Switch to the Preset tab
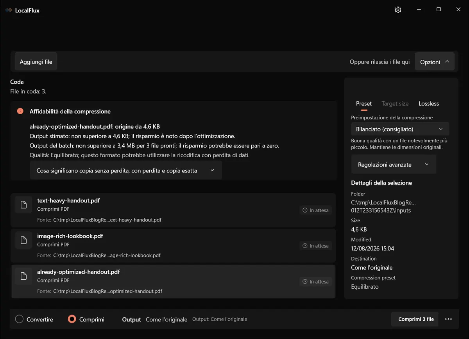 click(364, 104)
